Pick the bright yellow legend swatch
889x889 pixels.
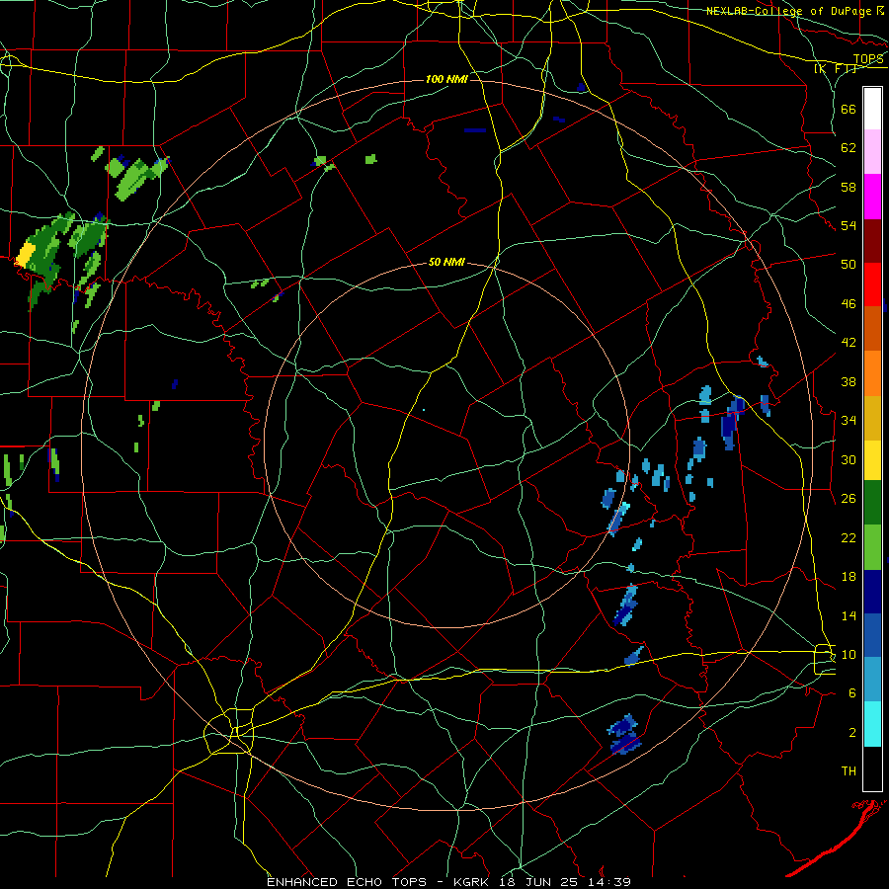872,459
